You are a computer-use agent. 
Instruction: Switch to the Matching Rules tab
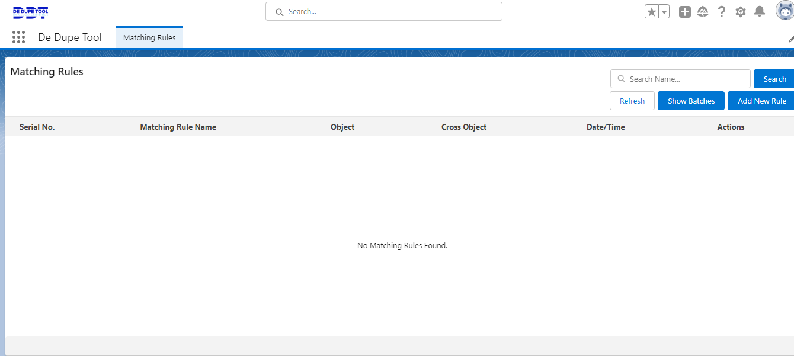coord(149,37)
